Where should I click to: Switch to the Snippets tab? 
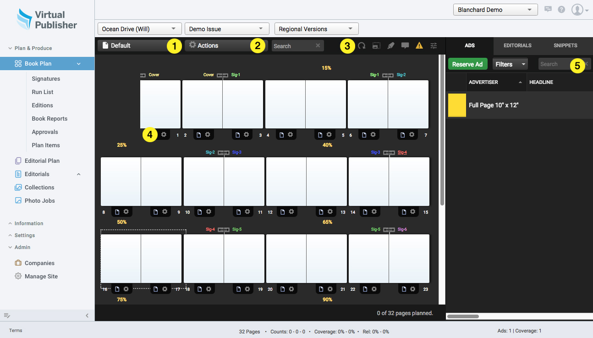[x=565, y=45]
